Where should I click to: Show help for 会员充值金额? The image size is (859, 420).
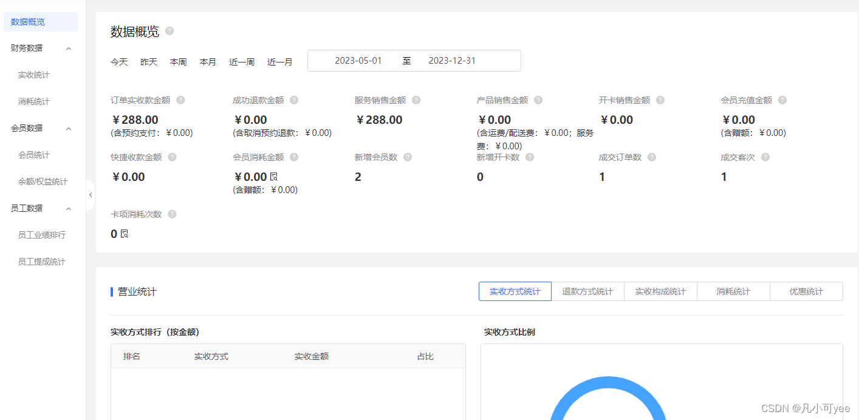tap(782, 100)
